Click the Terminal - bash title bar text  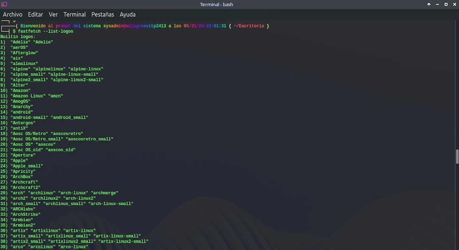click(216, 4)
